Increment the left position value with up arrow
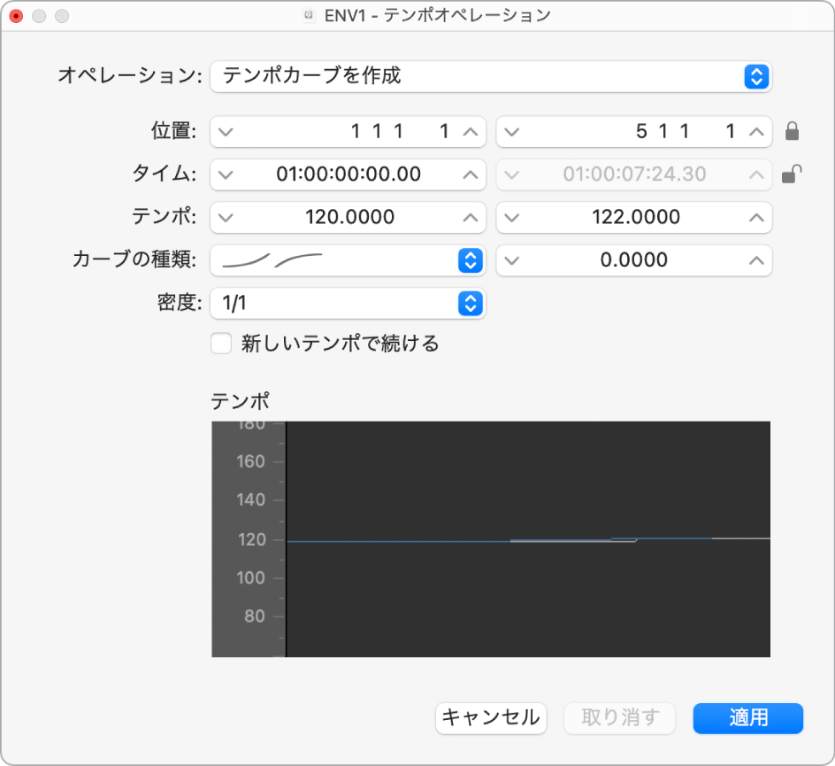835x766 pixels. point(471,131)
